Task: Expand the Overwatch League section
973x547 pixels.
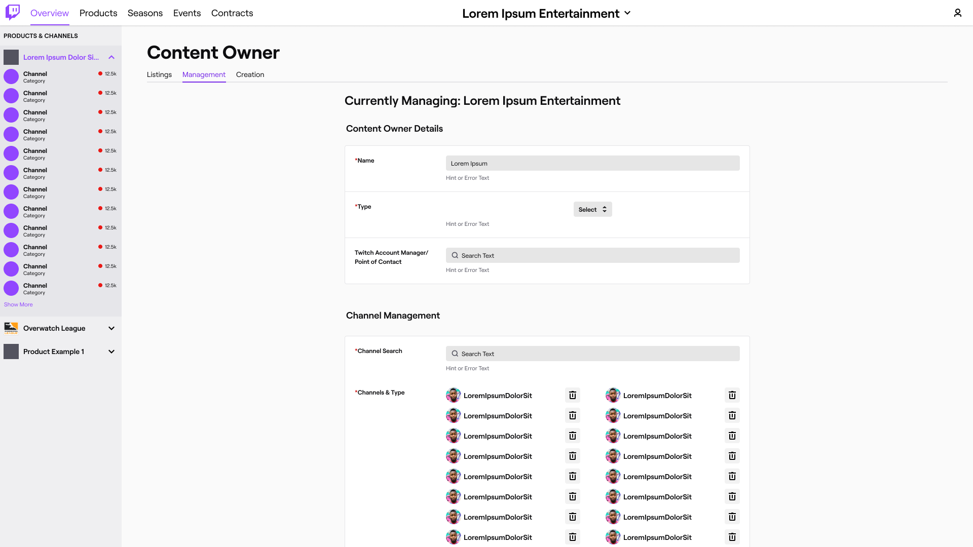Action: (111, 328)
